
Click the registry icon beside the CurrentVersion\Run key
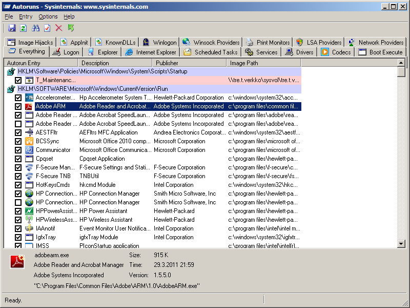click(x=11, y=89)
